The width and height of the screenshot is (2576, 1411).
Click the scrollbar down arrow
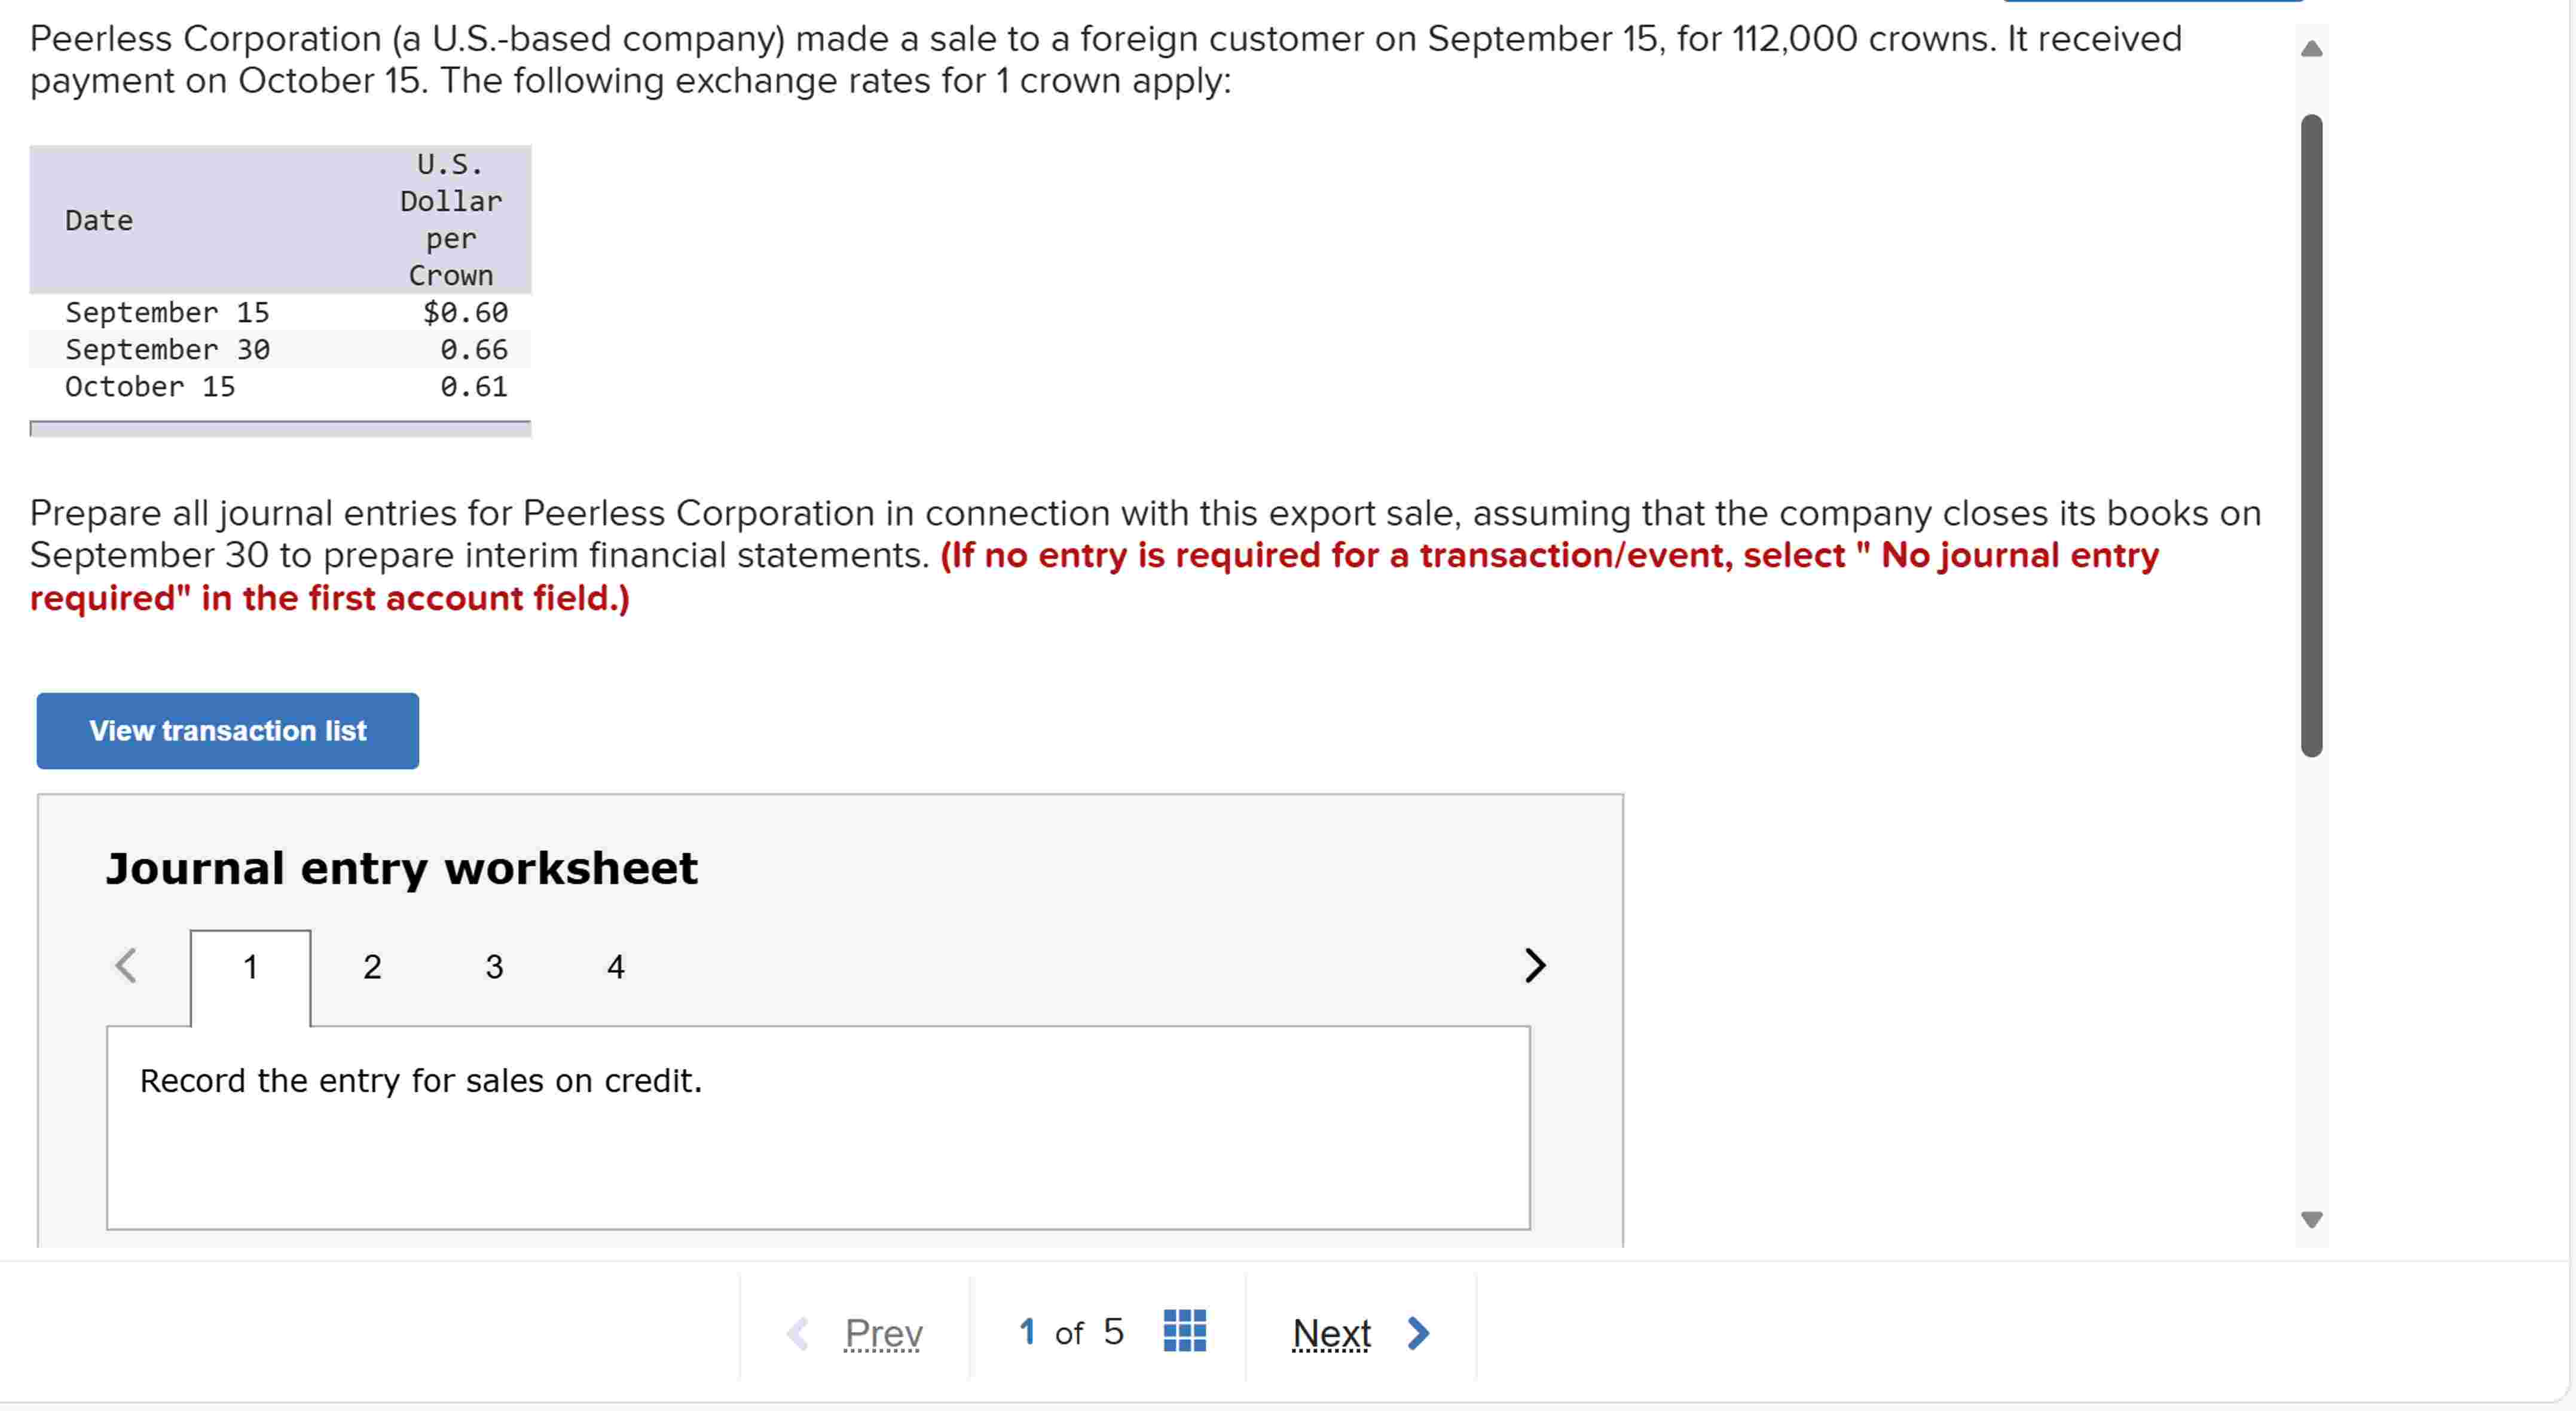click(2312, 1218)
